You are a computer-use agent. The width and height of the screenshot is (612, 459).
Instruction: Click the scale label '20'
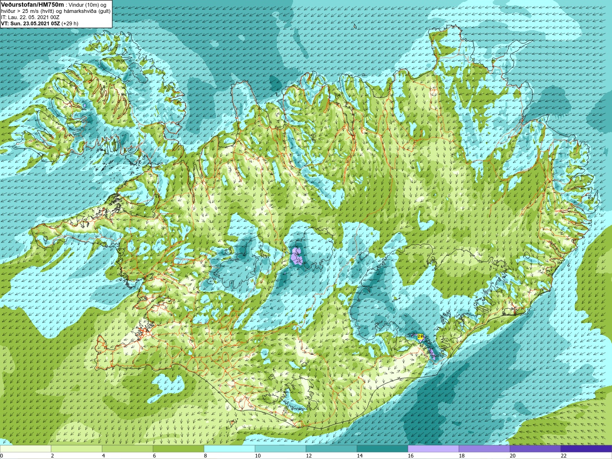point(513,456)
